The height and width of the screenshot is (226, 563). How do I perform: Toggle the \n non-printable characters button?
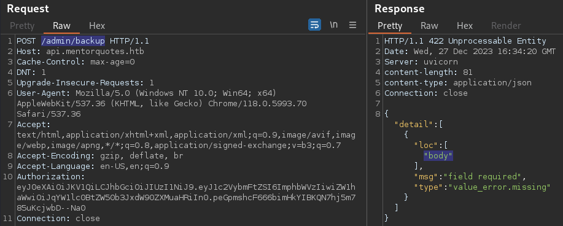[334, 25]
